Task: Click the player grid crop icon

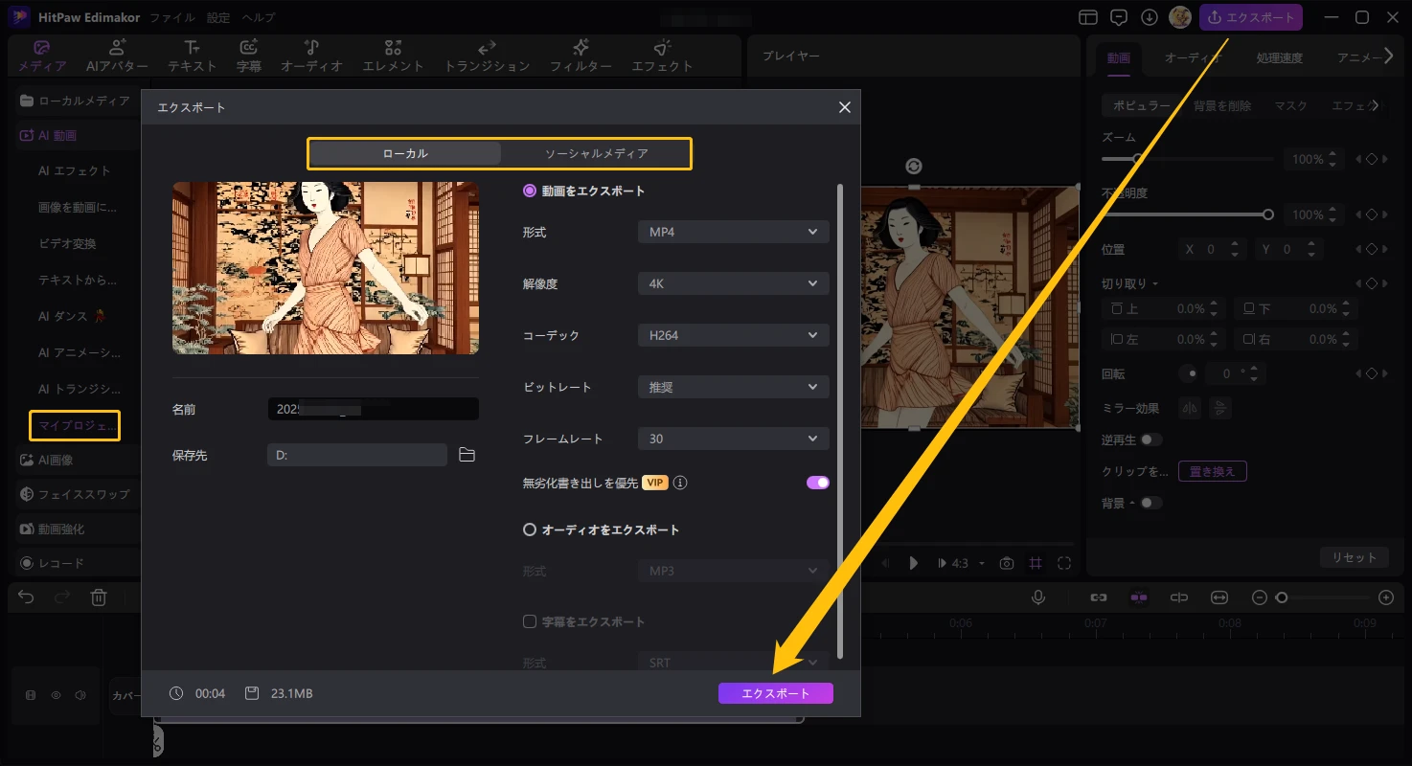Action: 1036,563
